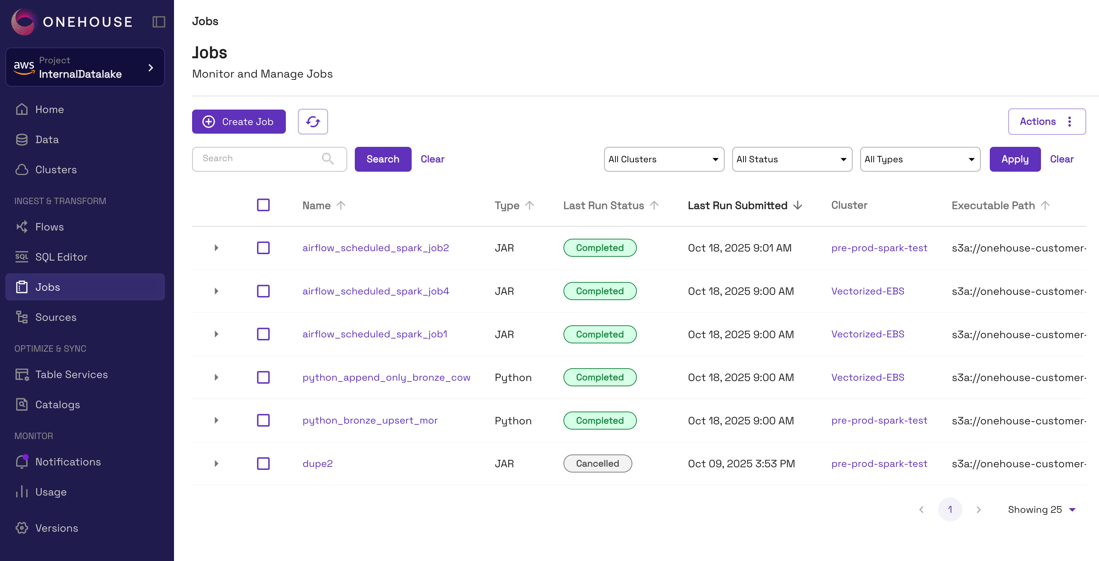
Task: Select checkbox for airflow_scheduled_spark_job2
Action: [x=263, y=248]
